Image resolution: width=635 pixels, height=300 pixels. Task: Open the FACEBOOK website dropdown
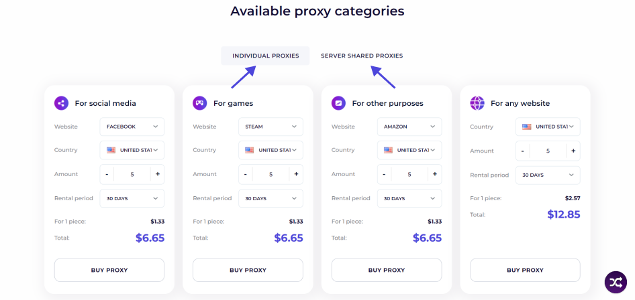click(x=132, y=127)
